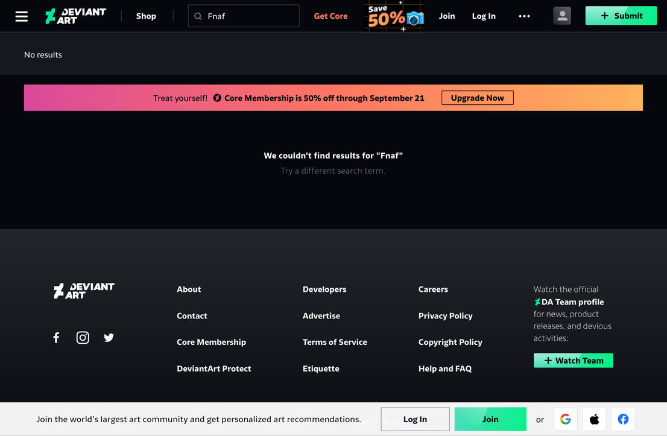The width and height of the screenshot is (667, 436).
Task: Open the hamburger navigation menu
Action: (x=21, y=16)
